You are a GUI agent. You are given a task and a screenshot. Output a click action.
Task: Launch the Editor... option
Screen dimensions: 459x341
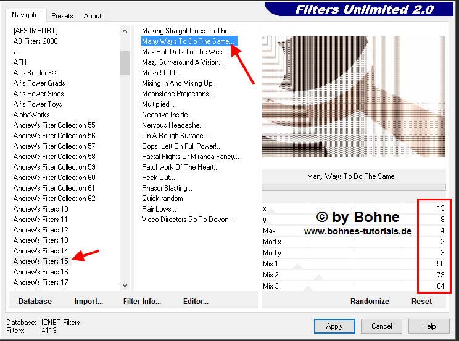(x=196, y=302)
